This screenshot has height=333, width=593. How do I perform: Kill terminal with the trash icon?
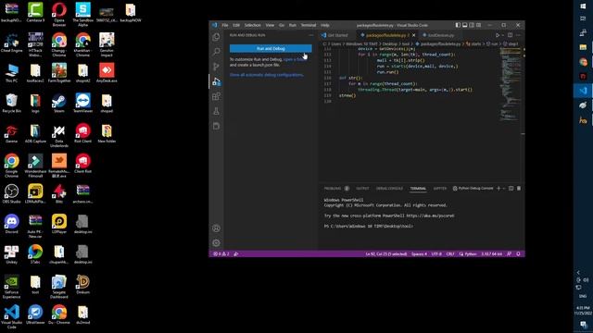coord(519,189)
